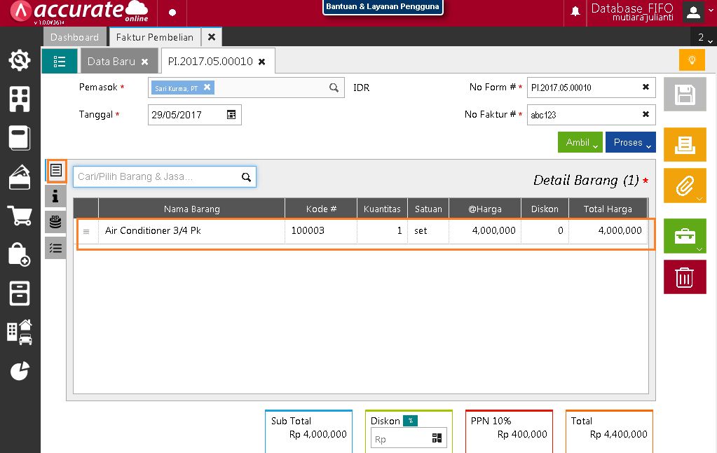The width and height of the screenshot is (717, 453).
Task: Save the invoice using the disk icon
Action: [684, 94]
